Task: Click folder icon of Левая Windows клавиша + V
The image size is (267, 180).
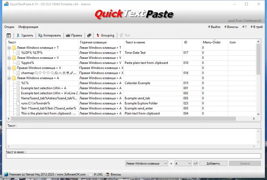Action: [x=14, y=58]
